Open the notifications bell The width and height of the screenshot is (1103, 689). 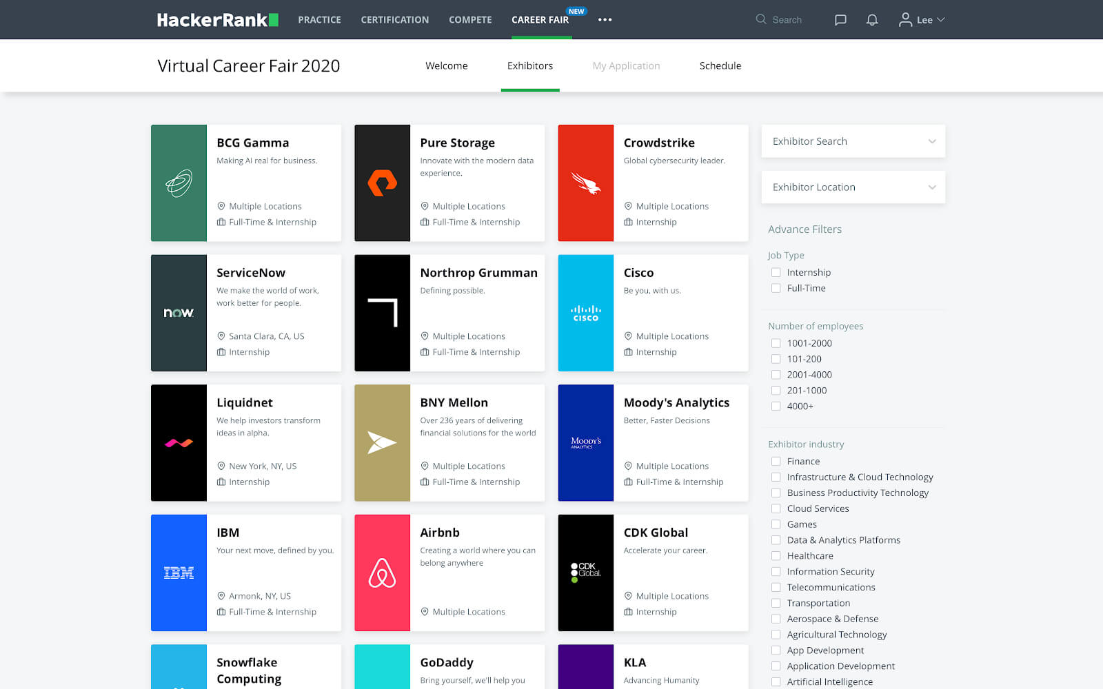click(x=872, y=20)
